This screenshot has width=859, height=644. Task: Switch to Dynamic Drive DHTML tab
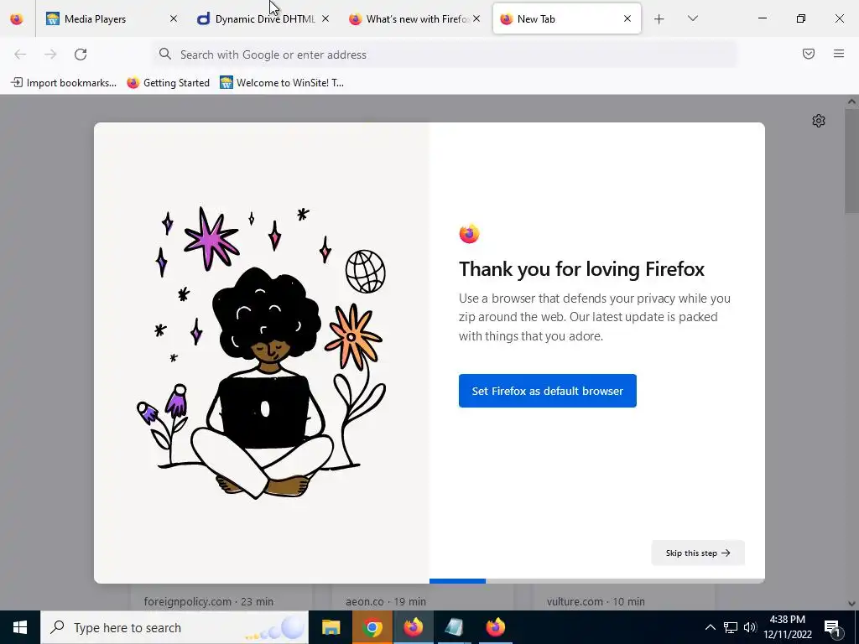(263, 18)
